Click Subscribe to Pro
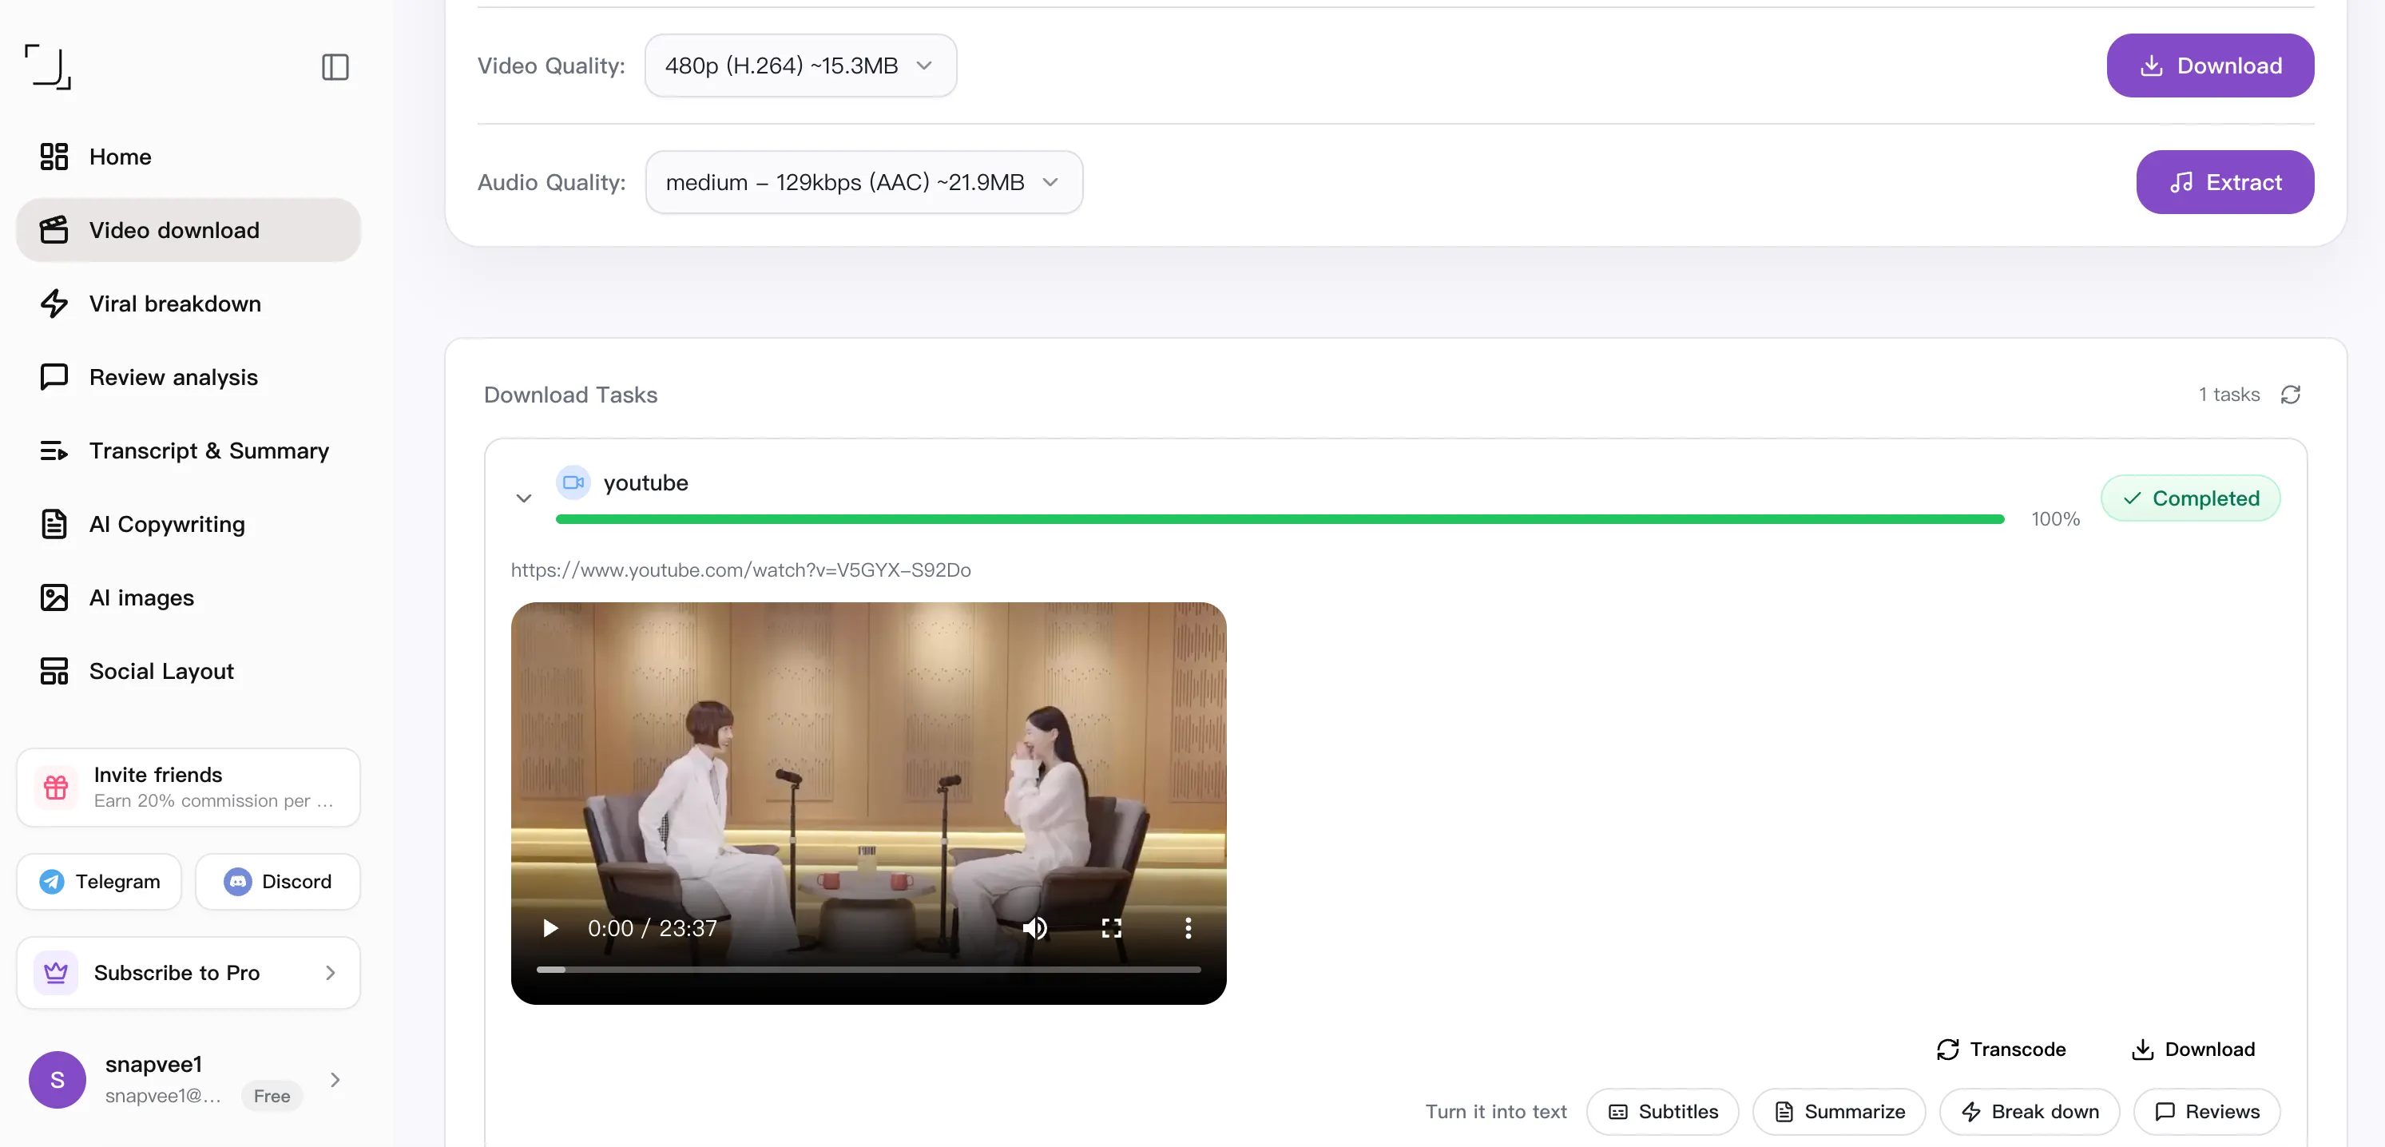This screenshot has width=2385, height=1147. click(x=188, y=972)
